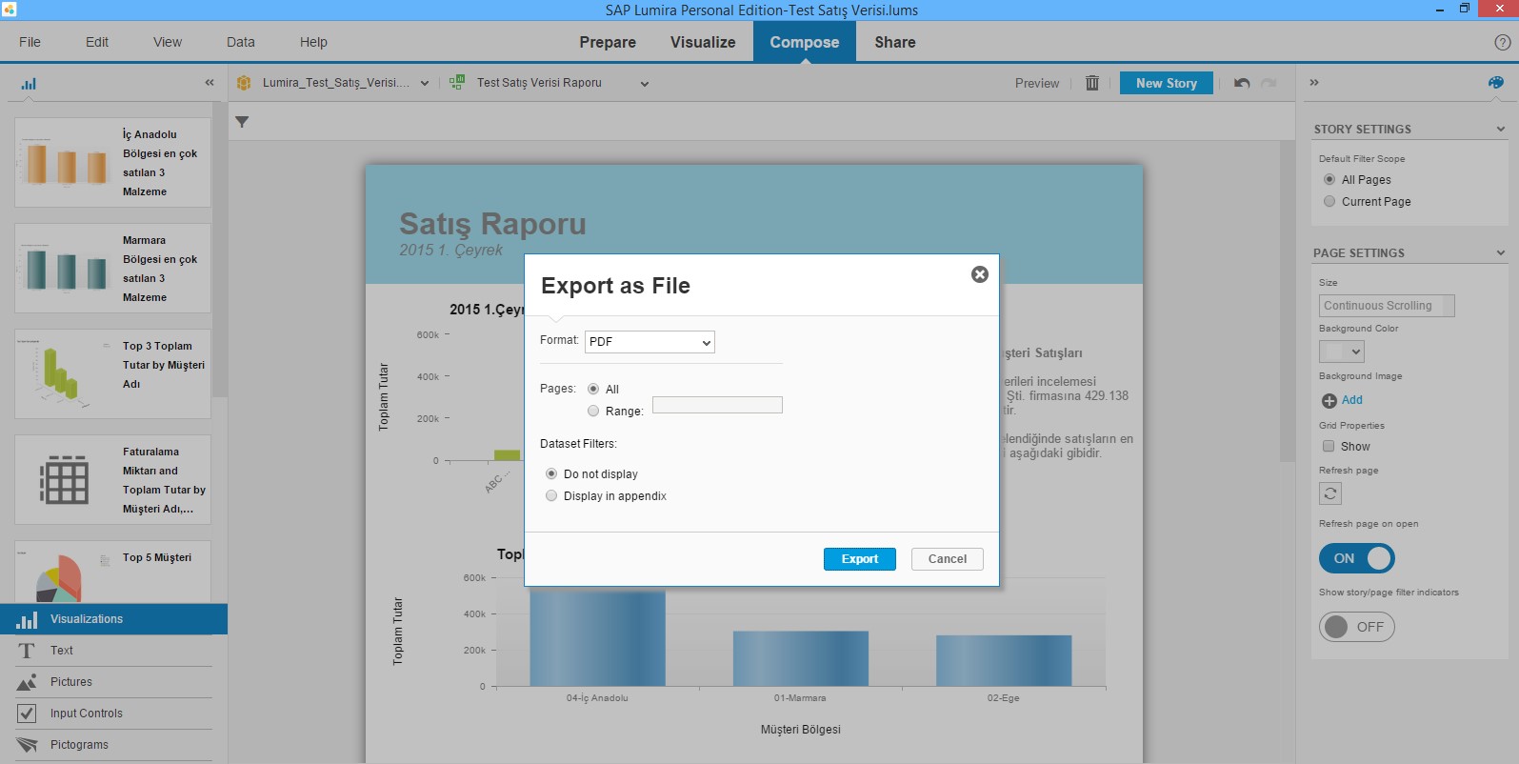Click the palette icon in right panel
1519x764 pixels.
[1495, 83]
